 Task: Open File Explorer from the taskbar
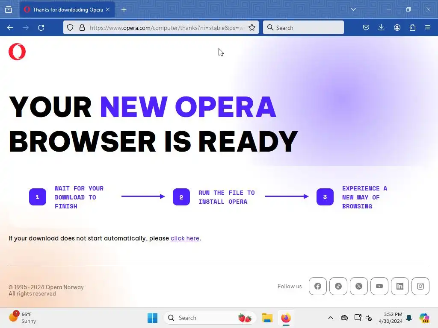pyautogui.click(x=267, y=318)
